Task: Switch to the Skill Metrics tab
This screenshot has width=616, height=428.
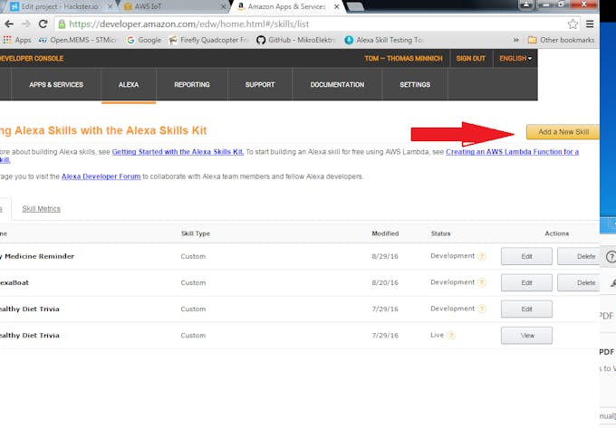Action: [42, 209]
